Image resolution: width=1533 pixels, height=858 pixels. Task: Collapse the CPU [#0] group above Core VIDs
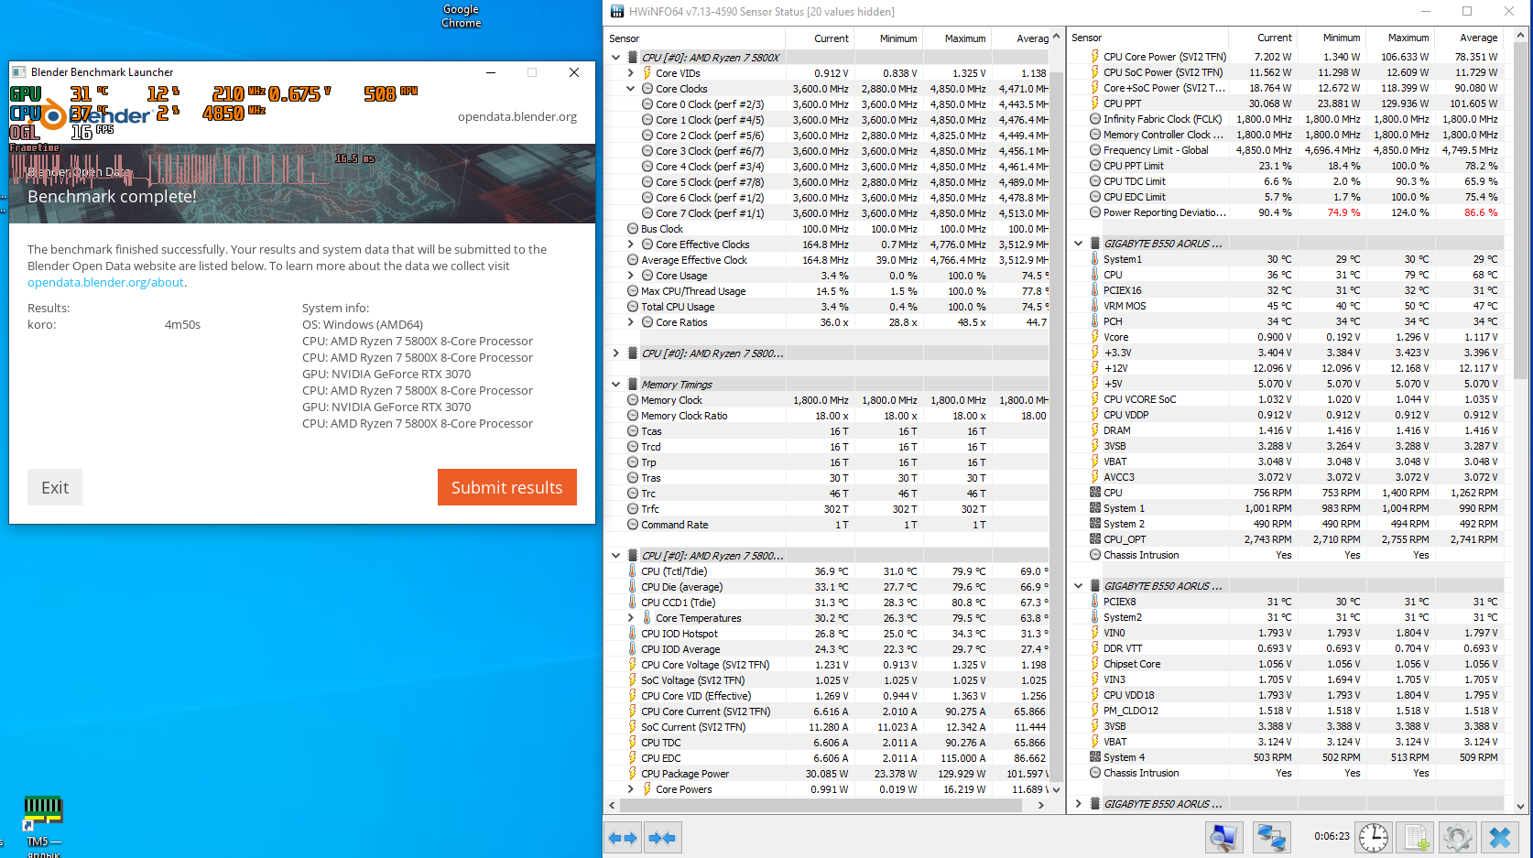616,58
